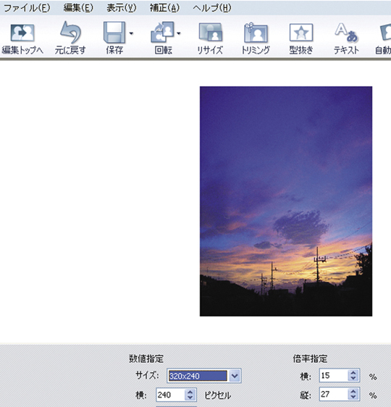Open the サイズ 320x240 dropdown list

pos(235,376)
